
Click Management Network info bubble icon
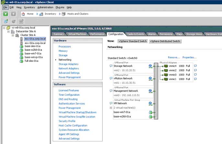(111, 91)
